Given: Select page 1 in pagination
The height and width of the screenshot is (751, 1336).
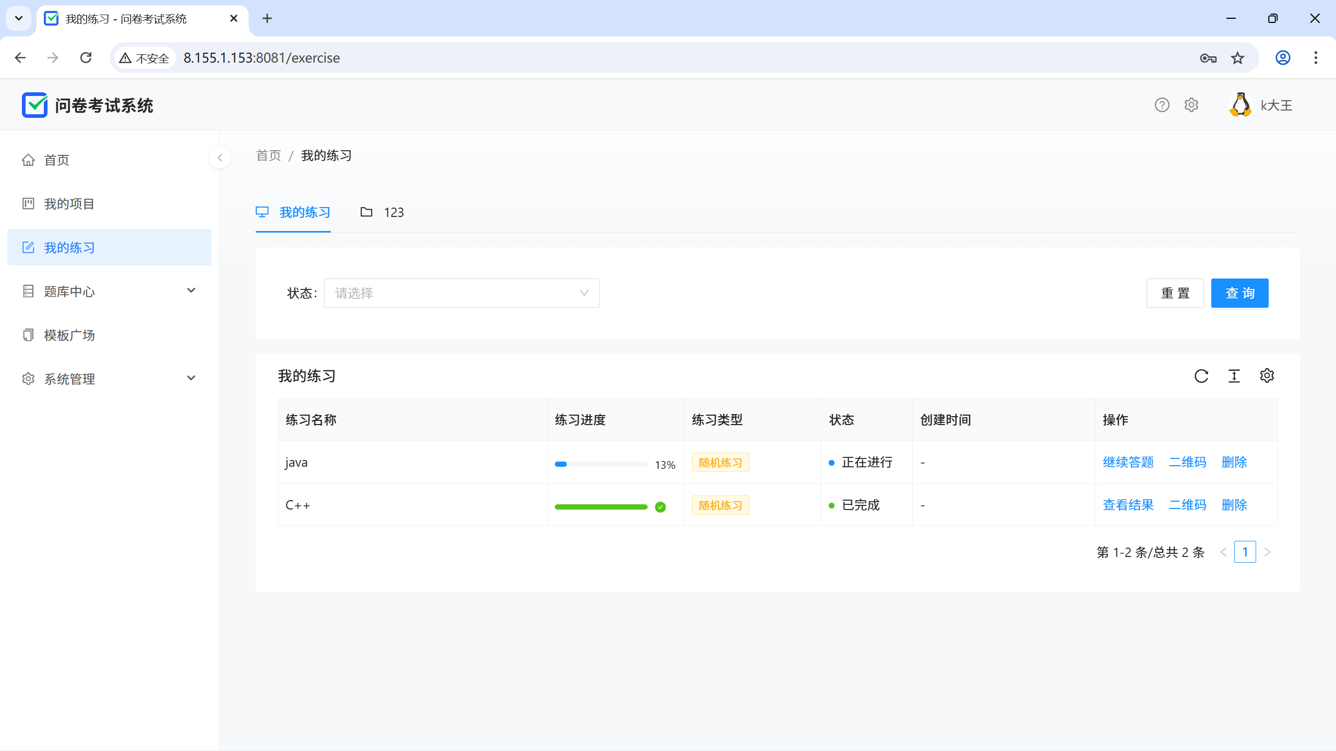Looking at the screenshot, I should [x=1245, y=552].
